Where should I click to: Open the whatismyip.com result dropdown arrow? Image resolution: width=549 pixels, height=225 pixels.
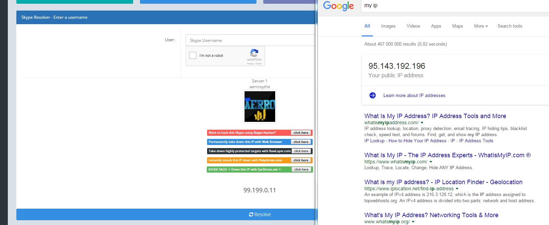pyautogui.click(x=431, y=162)
